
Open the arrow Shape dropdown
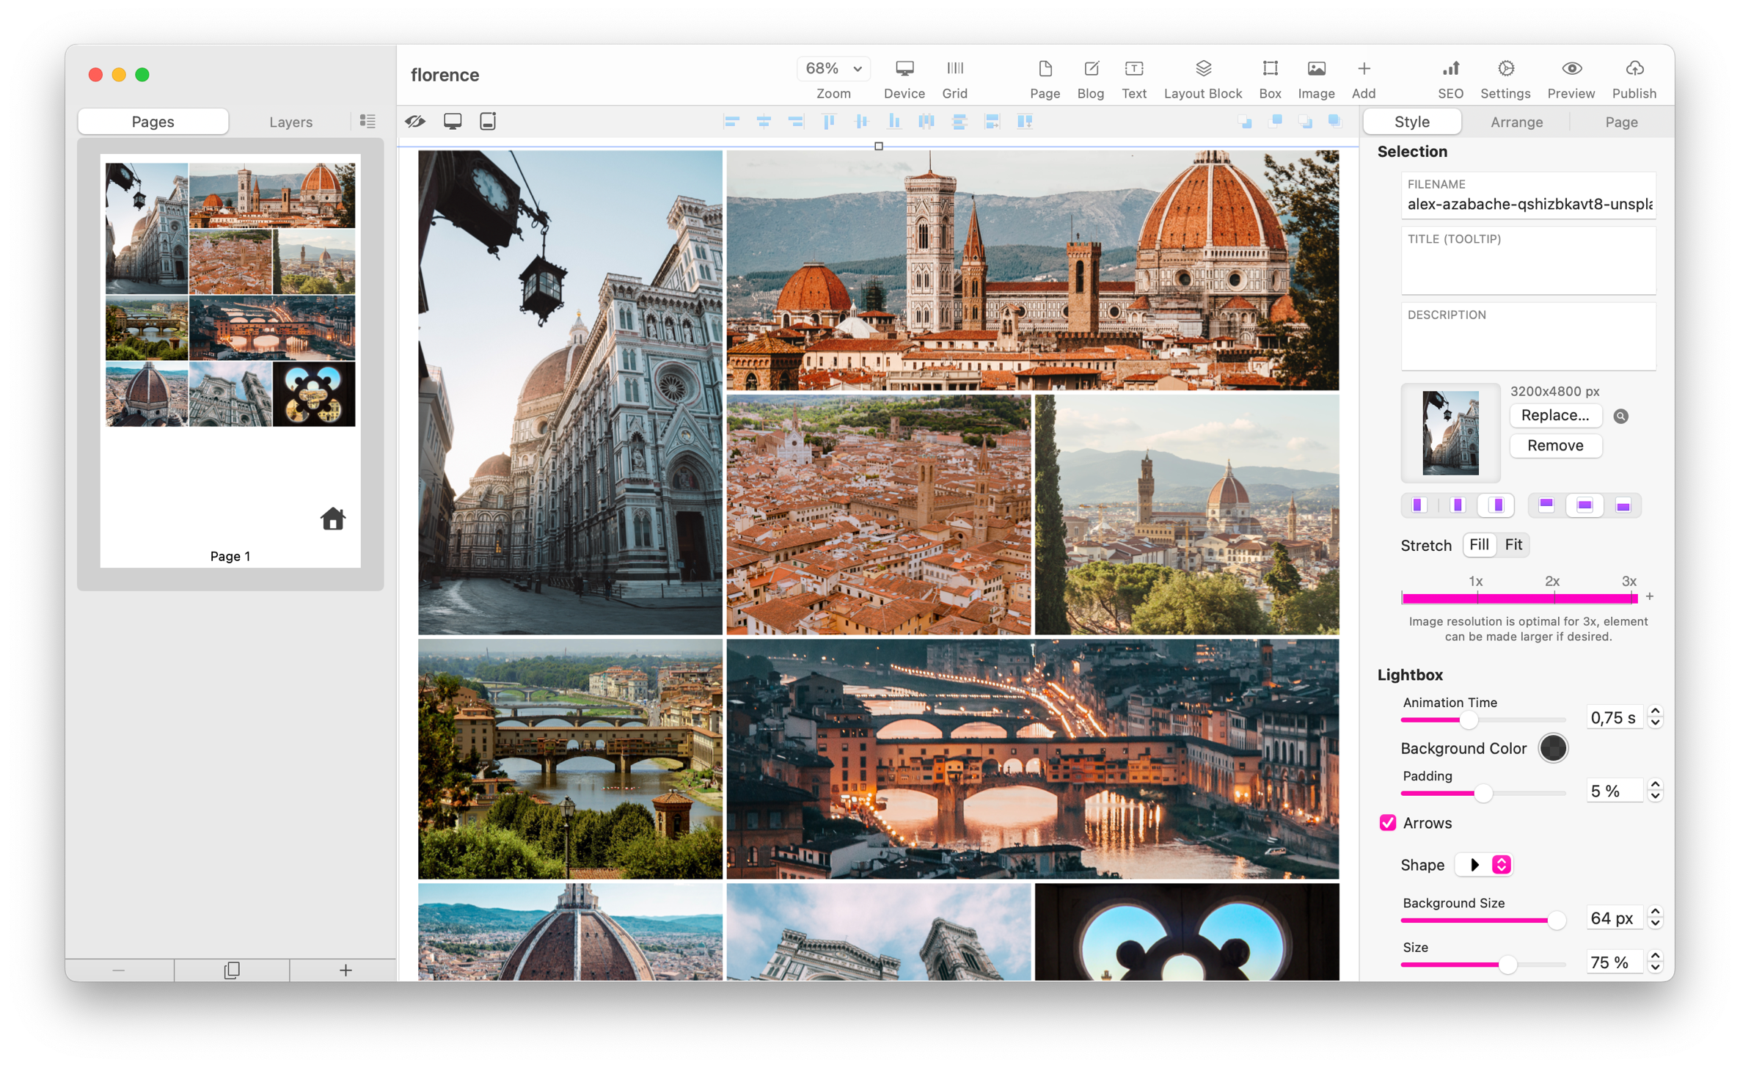(1483, 865)
